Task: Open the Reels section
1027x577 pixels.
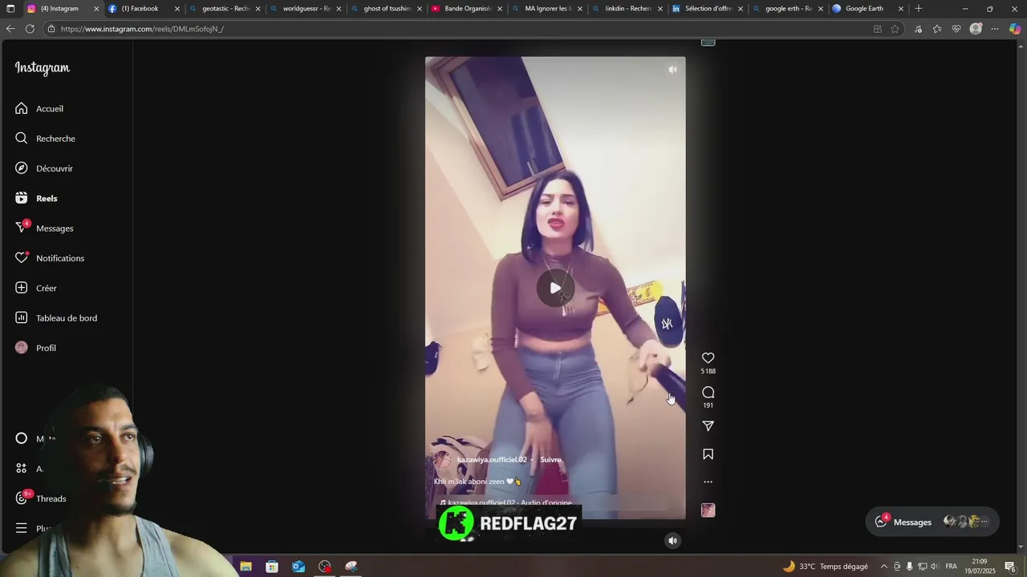Action: tap(37, 198)
